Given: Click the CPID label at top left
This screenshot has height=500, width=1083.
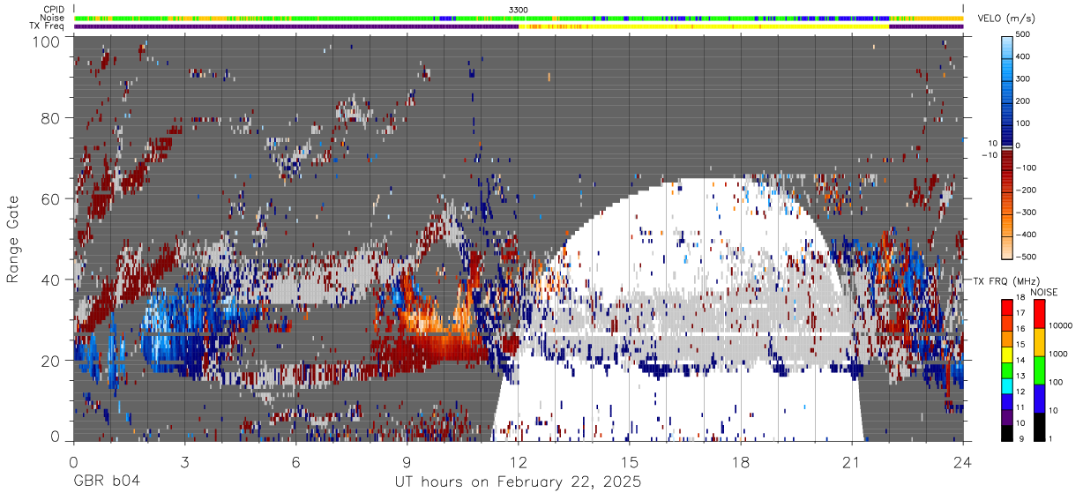Looking at the screenshot, I should coord(54,9).
